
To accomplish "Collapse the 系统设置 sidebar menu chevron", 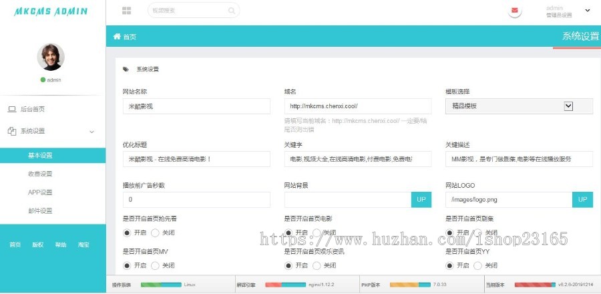I will [x=91, y=132].
